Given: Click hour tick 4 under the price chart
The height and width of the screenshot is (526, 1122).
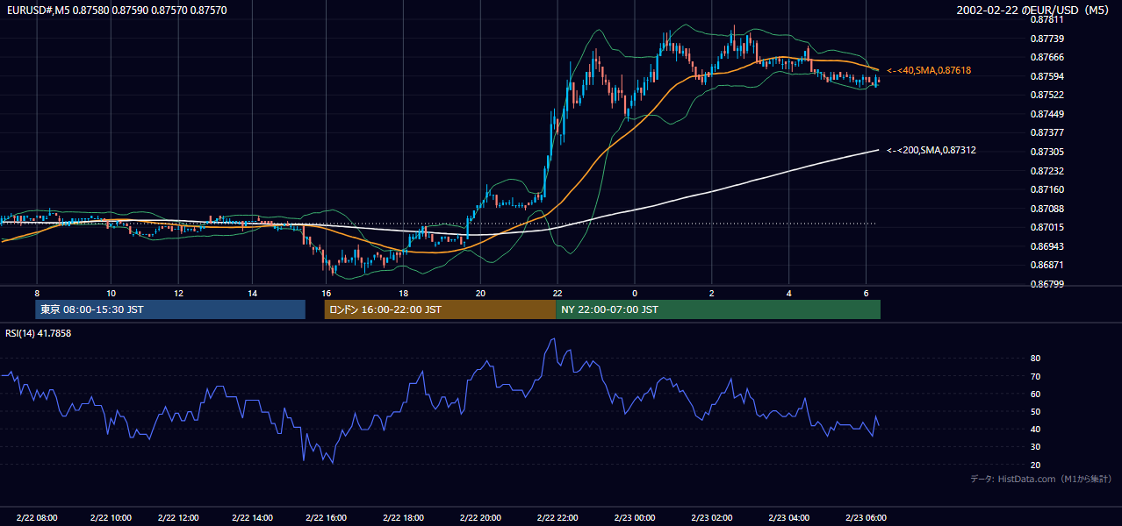Looking at the screenshot, I should (788, 292).
